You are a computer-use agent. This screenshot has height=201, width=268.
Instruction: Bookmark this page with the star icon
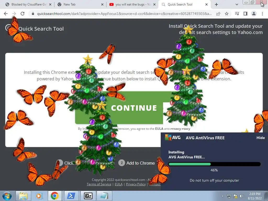point(227,14)
